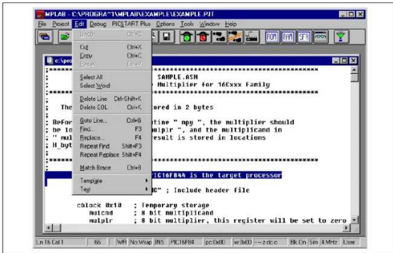
Task: Click the horizontal scrollbar thumb in editor
Action: [56, 228]
